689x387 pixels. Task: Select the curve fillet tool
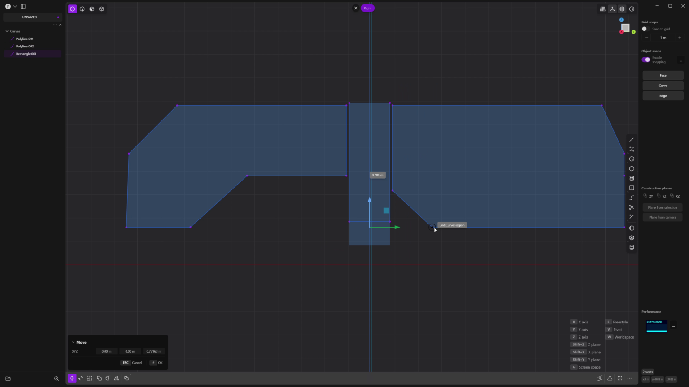tap(632, 217)
